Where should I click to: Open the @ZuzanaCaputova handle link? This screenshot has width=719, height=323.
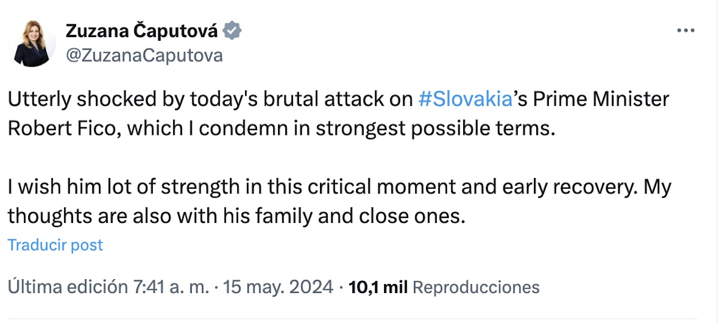point(144,56)
